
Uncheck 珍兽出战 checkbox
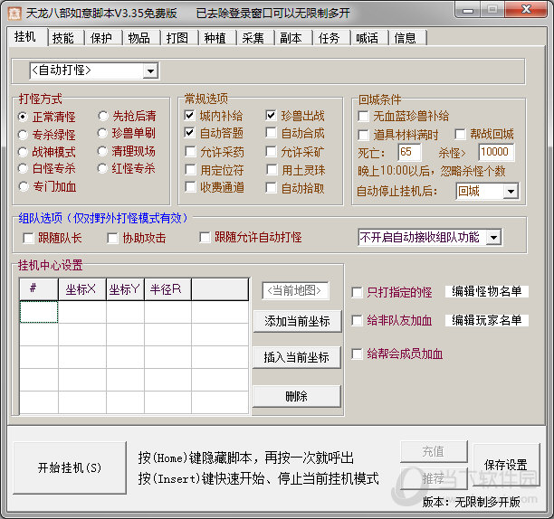271,116
